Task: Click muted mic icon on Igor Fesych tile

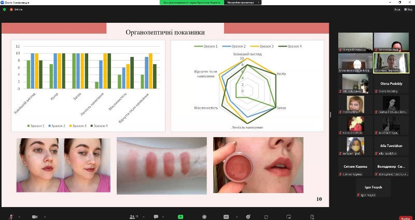Action: click(358, 195)
